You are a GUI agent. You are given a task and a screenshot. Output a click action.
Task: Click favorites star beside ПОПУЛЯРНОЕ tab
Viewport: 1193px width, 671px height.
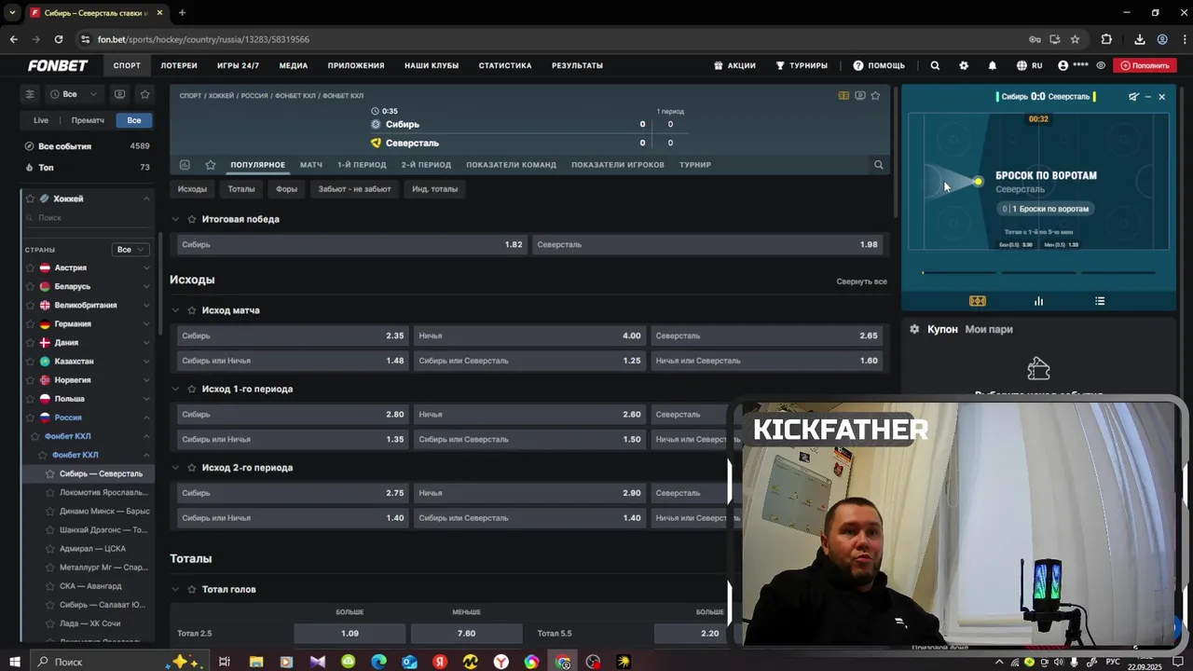(x=211, y=165)
